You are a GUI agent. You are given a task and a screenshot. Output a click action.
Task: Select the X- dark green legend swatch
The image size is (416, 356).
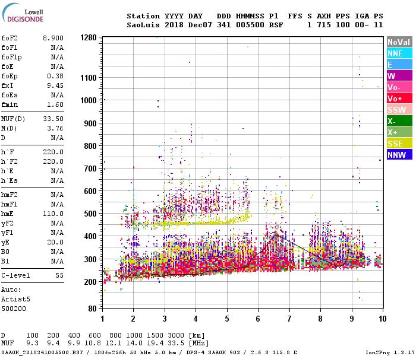(x=399, y=121)
